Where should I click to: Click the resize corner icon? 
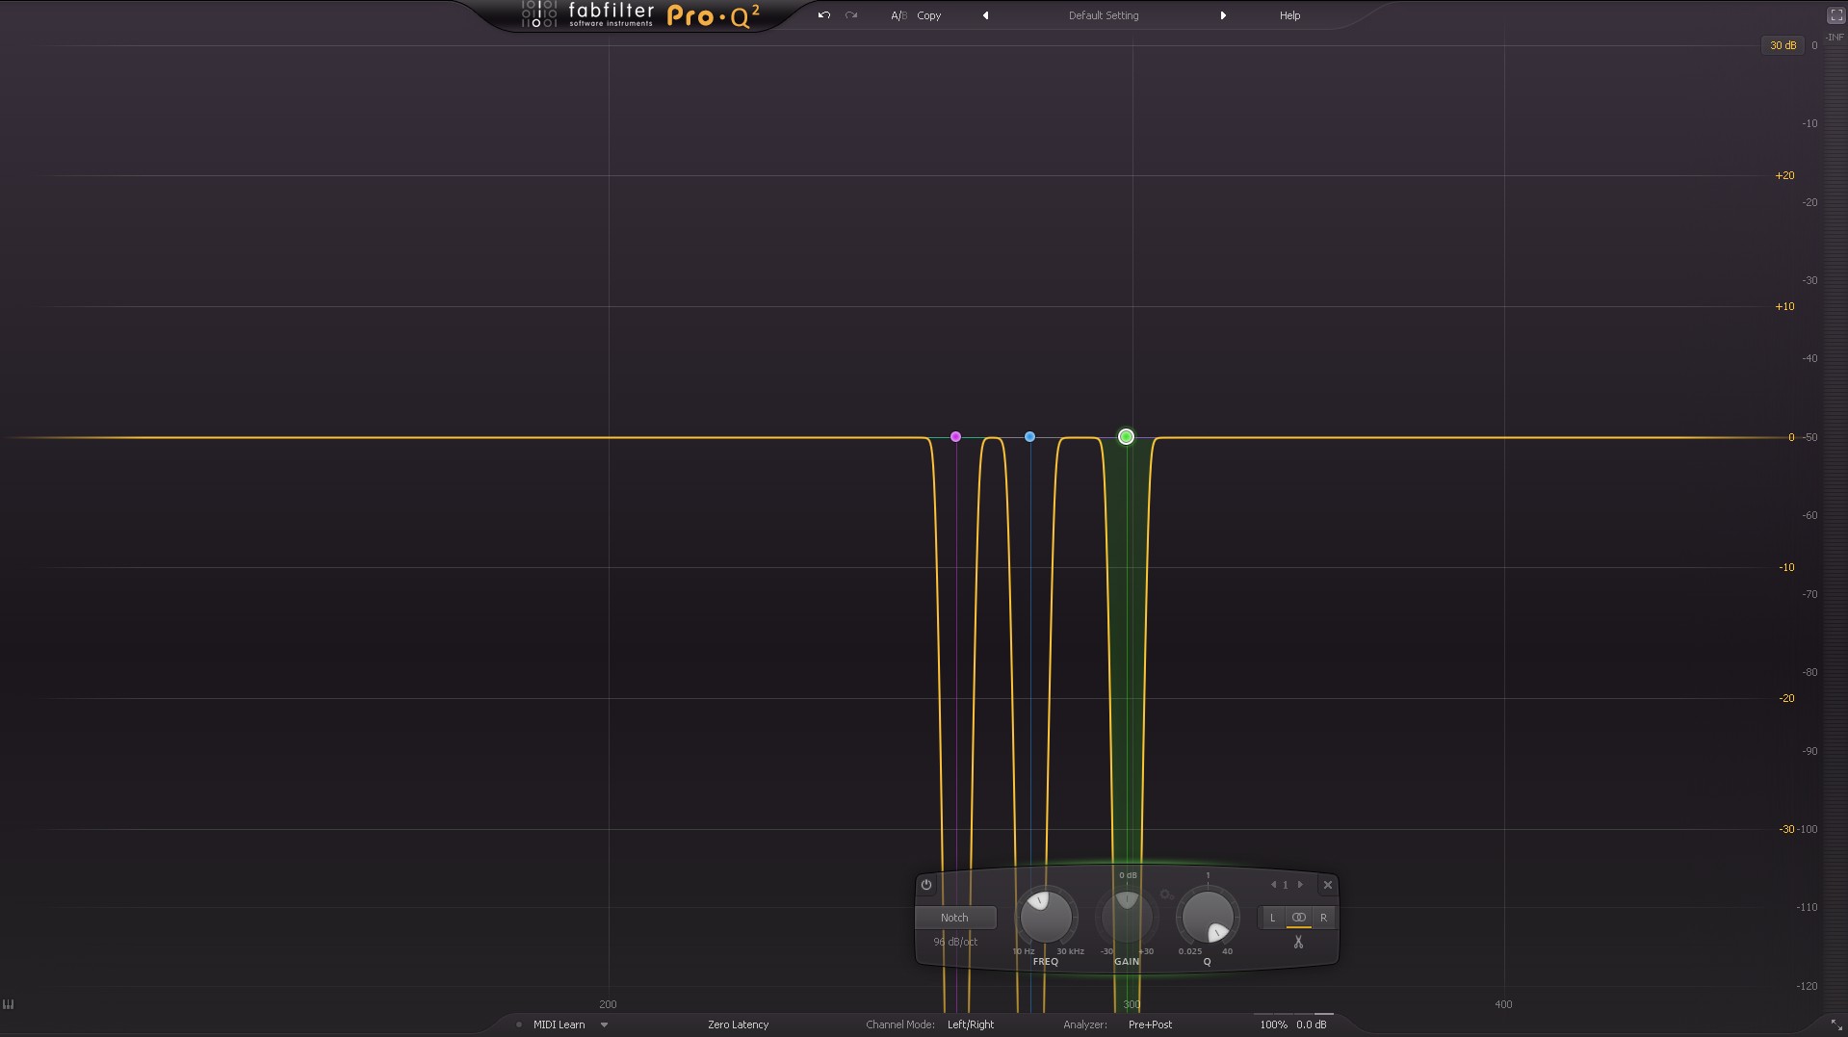(1836, 1025)
